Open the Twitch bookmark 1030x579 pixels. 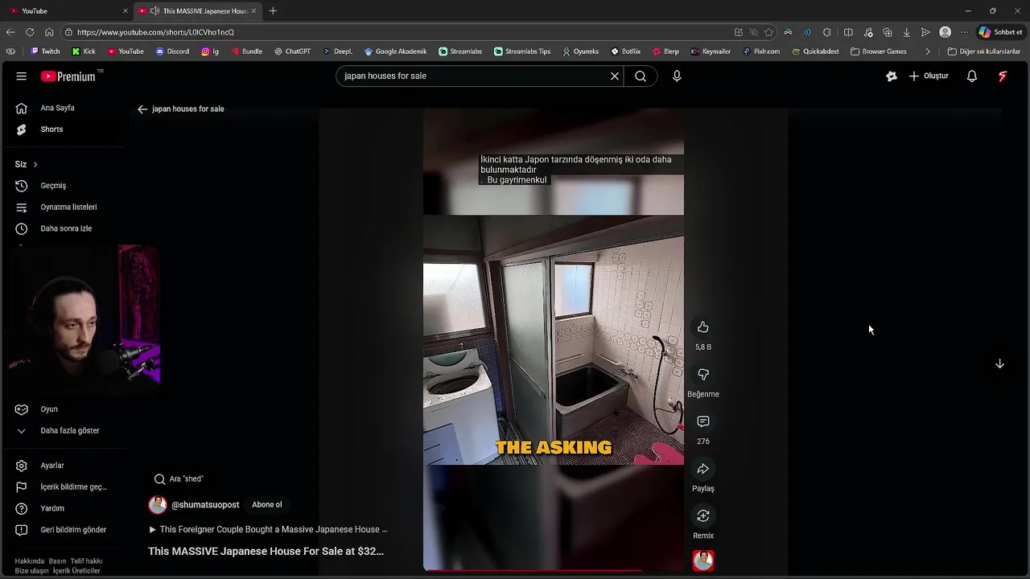pyautogui.click(x=45, y=51)
